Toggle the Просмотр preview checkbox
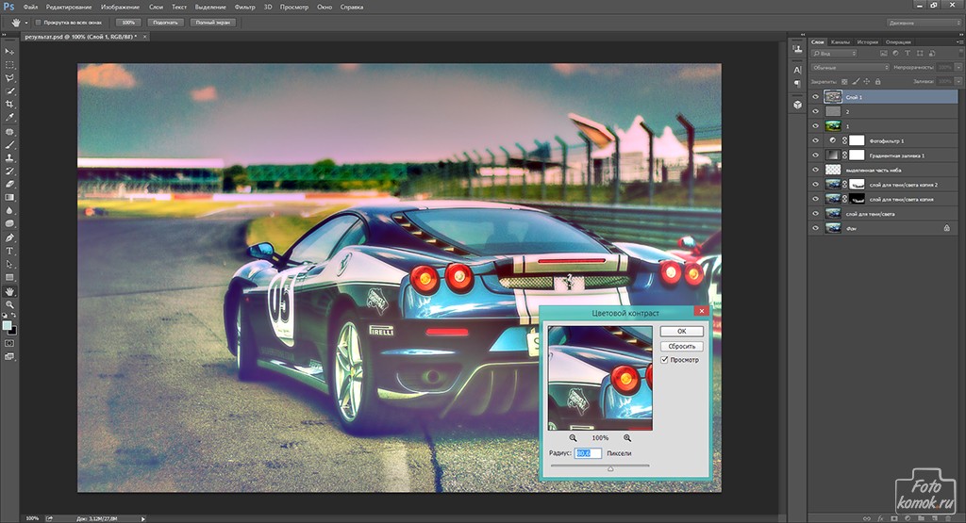966x523 pixels. (665, 360)
